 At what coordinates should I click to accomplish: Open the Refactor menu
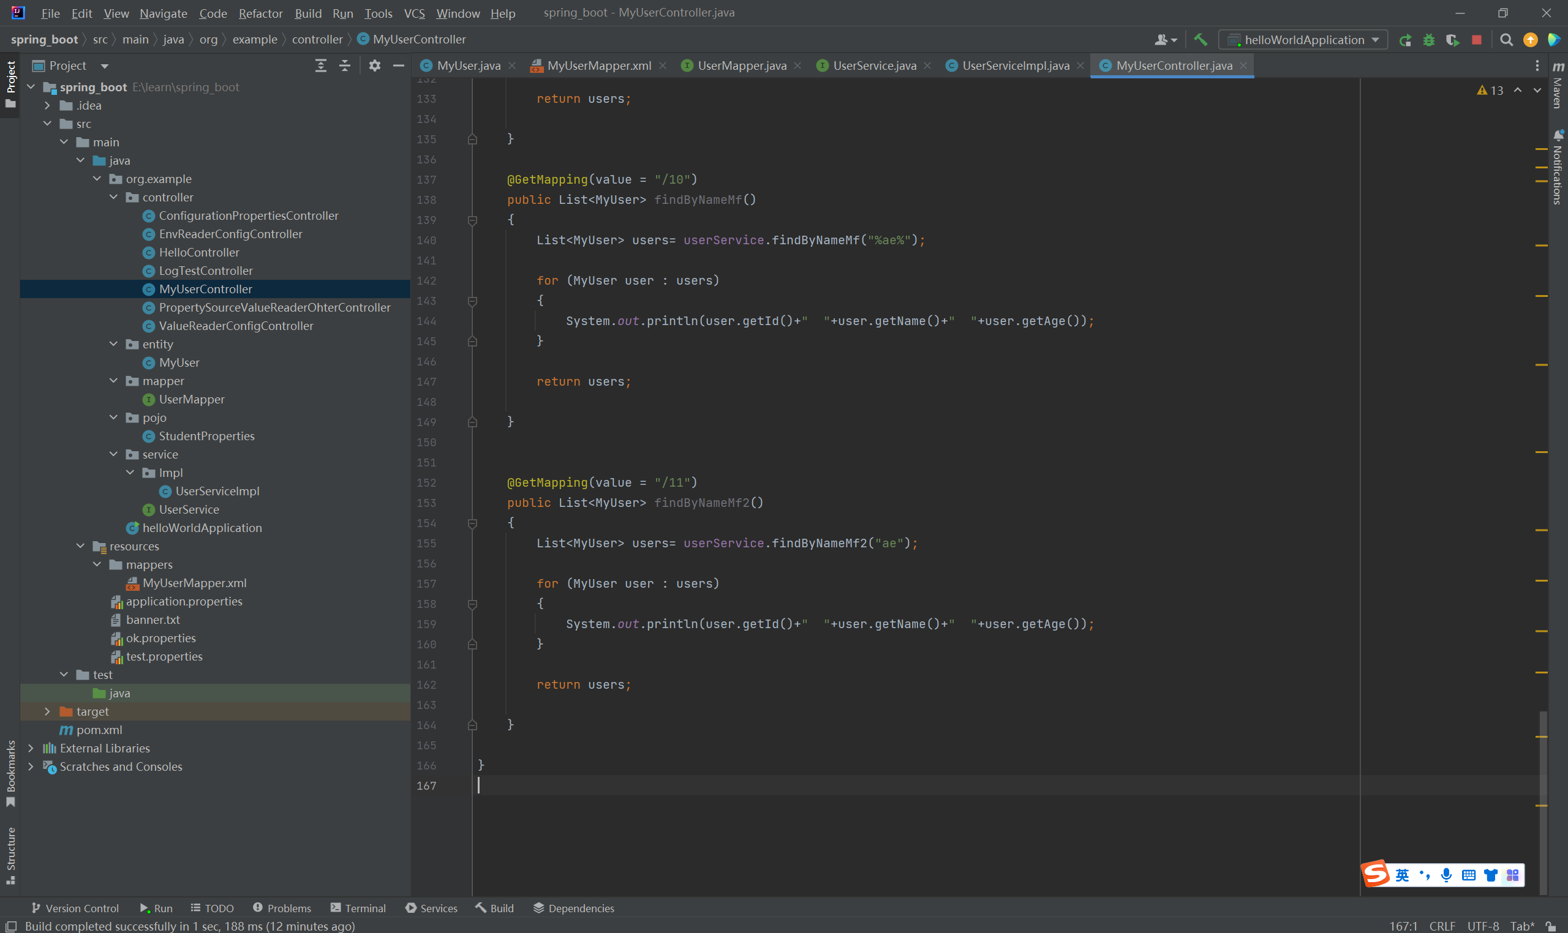(x=260, y=13)
